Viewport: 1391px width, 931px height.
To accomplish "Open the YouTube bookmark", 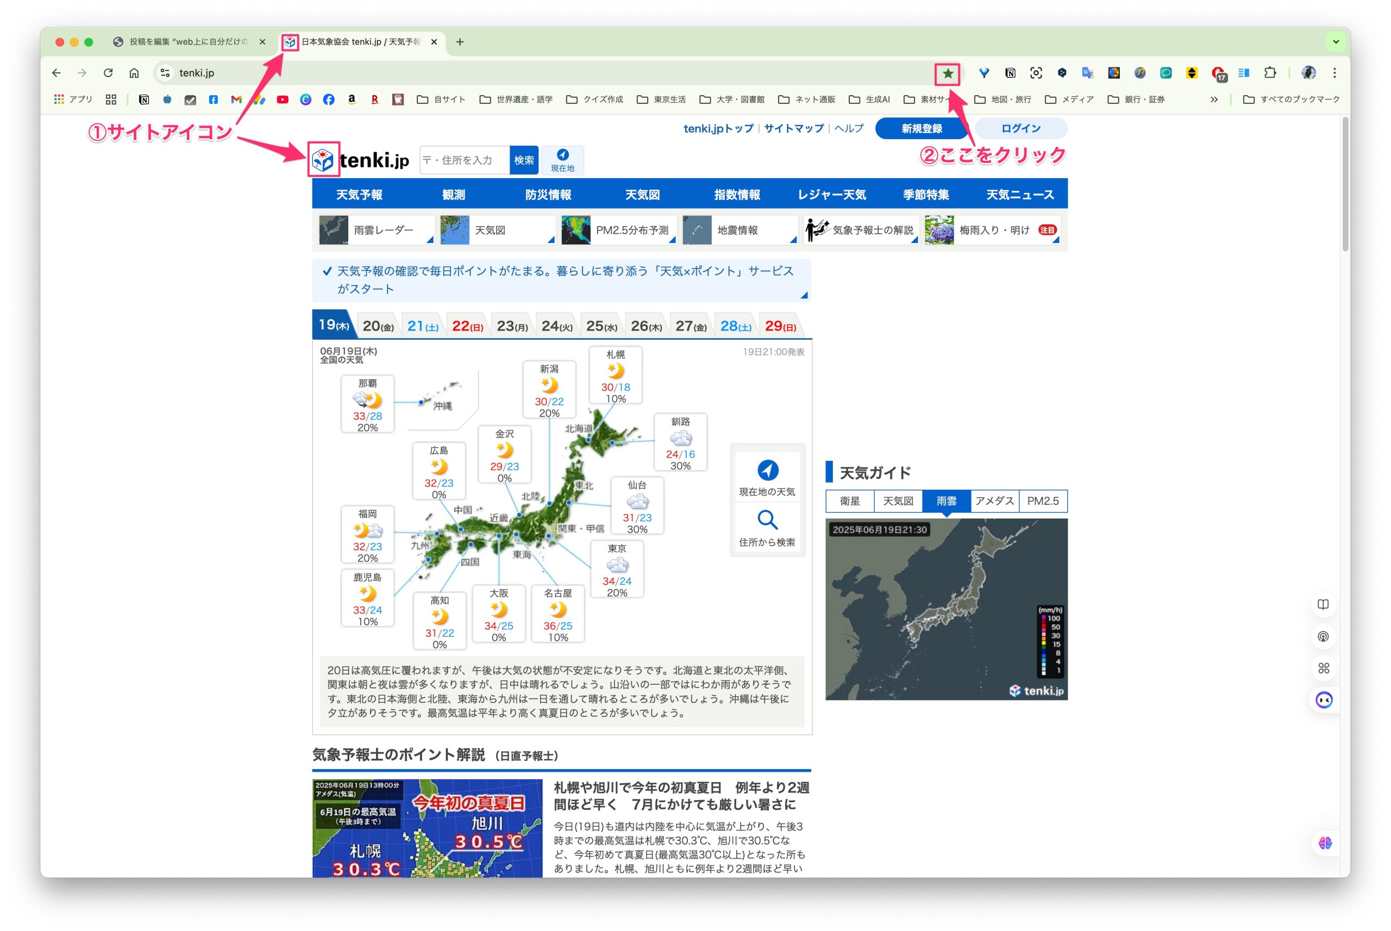I will 283,100.
